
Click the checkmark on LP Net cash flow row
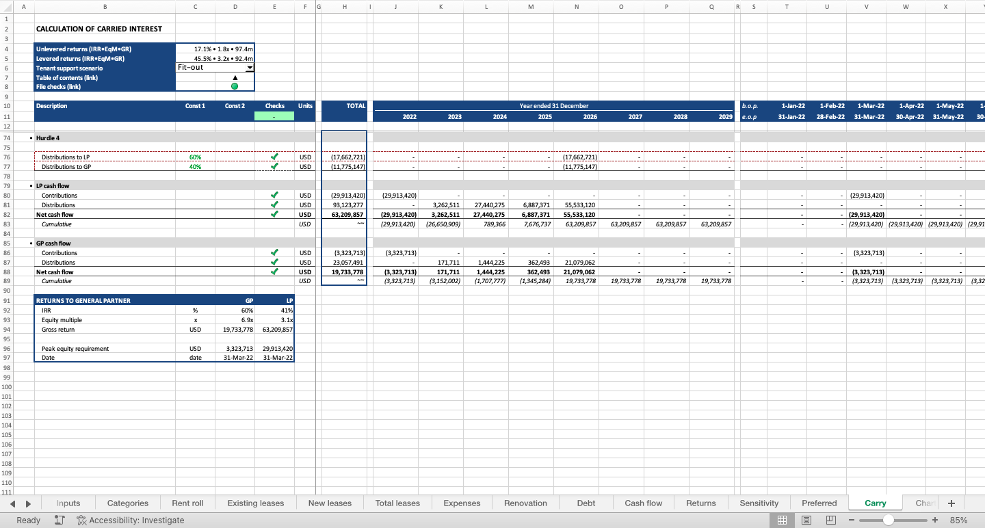point(274,214)
